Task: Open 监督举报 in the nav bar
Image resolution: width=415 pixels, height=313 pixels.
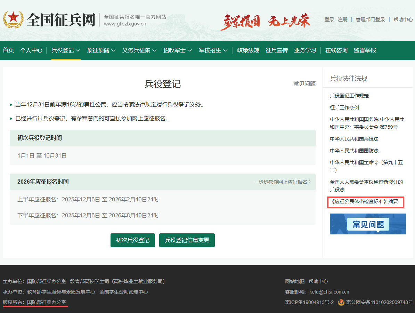Action: click(x=365, y=50)
